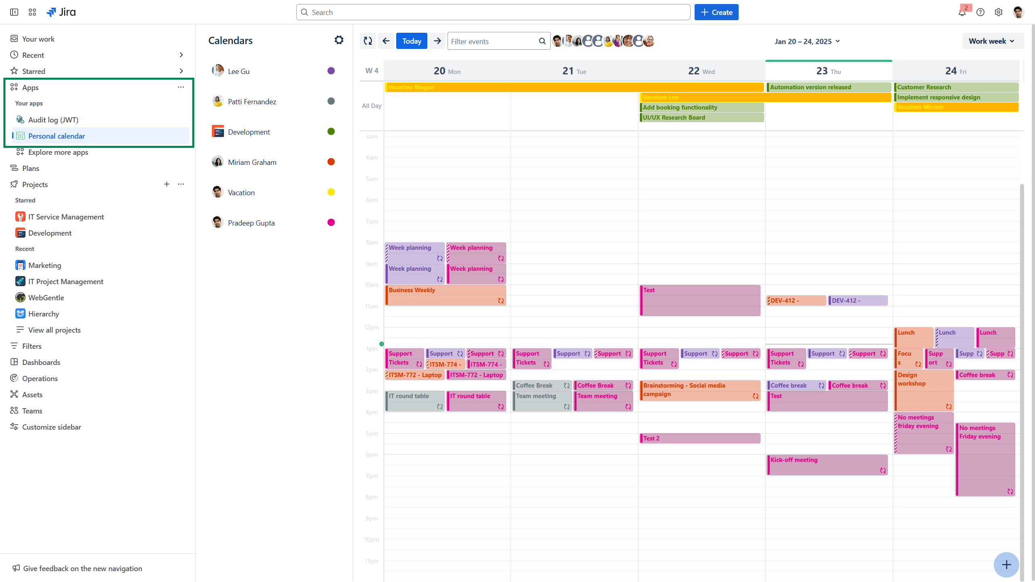
Task: Click the notifications bell icon
Action: pyautogui.click(x=962, y=12)
